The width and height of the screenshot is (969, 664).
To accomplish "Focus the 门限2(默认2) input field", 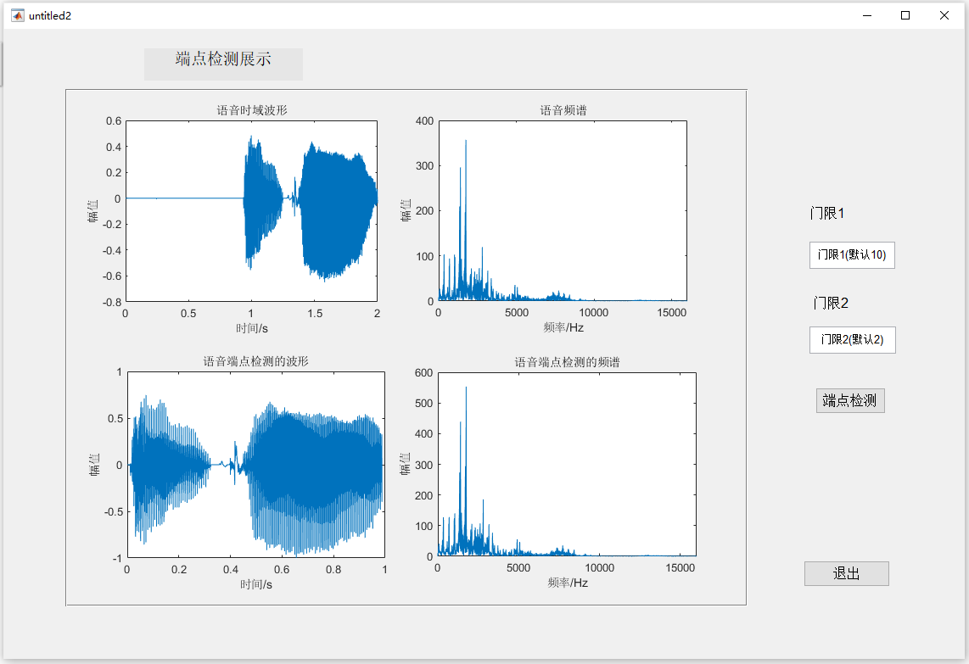I will (x=852, y=340).
